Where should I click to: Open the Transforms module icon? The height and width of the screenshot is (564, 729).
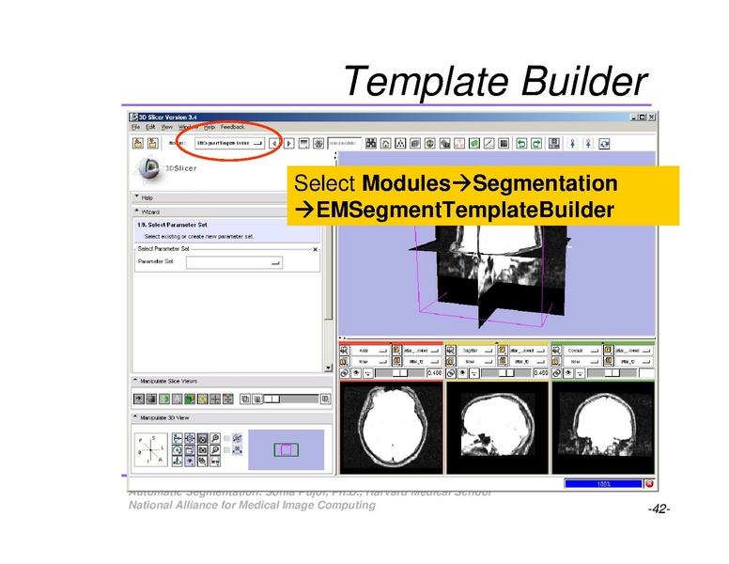click(445, 143)
